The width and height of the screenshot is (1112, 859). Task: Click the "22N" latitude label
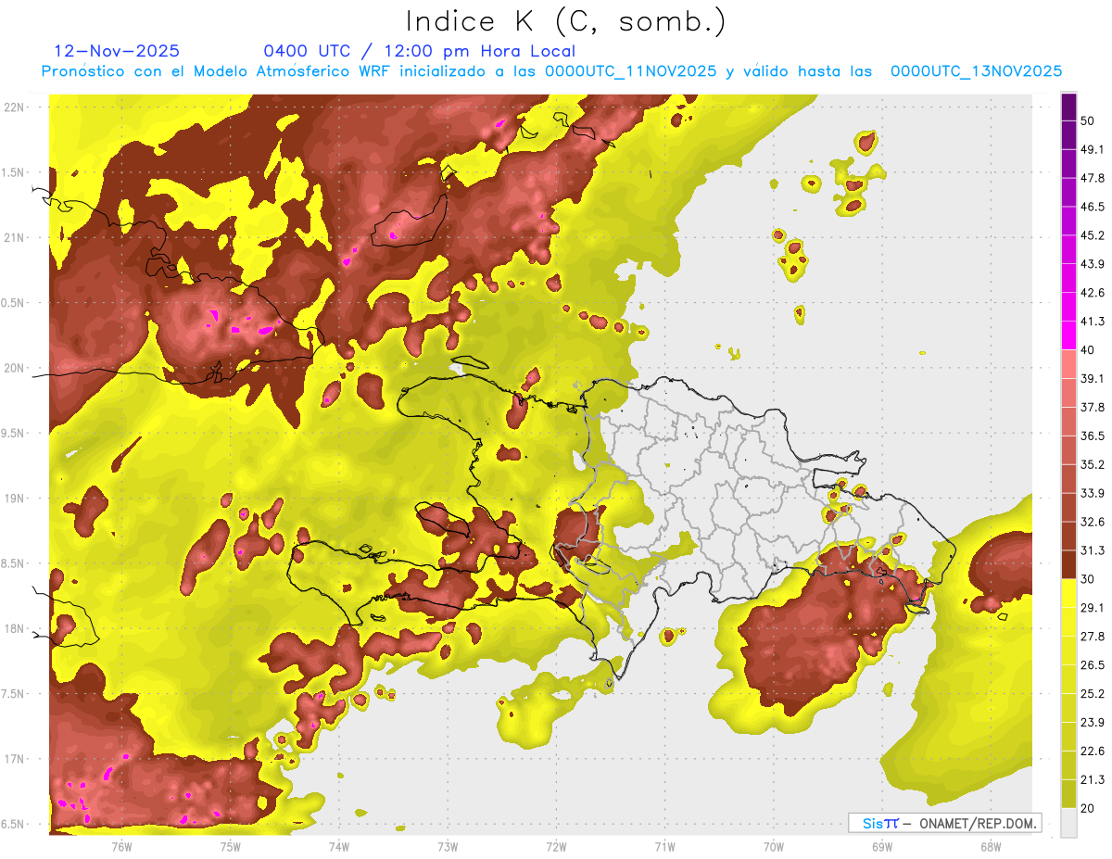14,107
